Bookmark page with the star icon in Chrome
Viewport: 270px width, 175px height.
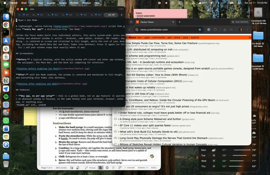(x=200, y=29)
